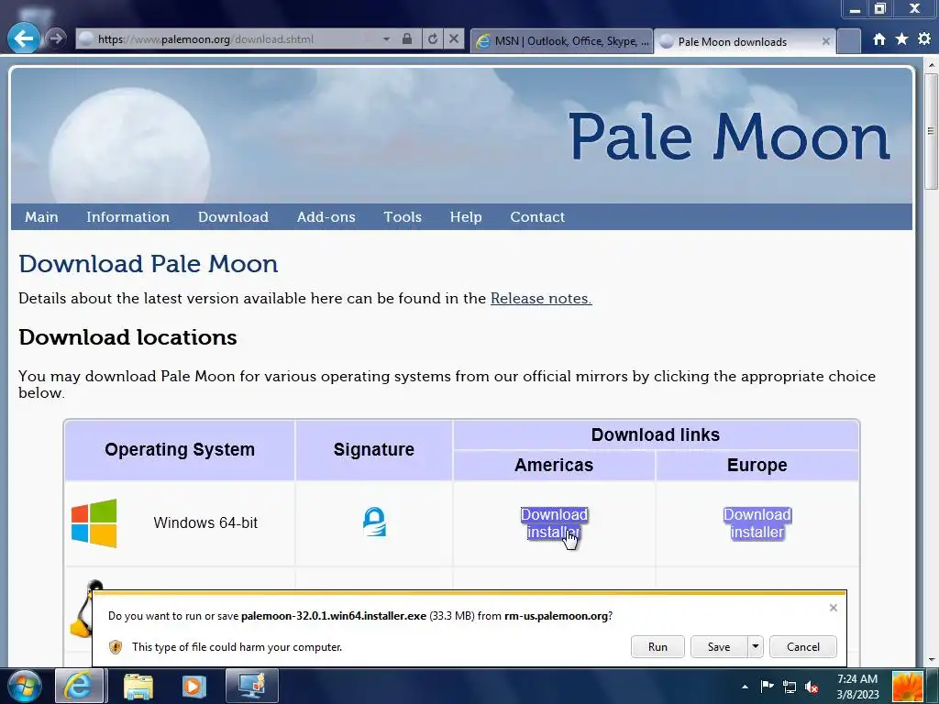
Task: Show hidden system tray icons arrow
Action: (745, 687)
